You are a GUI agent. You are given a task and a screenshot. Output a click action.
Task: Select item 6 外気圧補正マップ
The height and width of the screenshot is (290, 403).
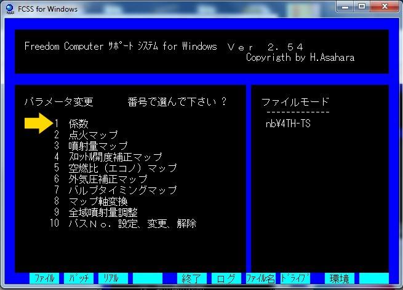tap(101, 179)
